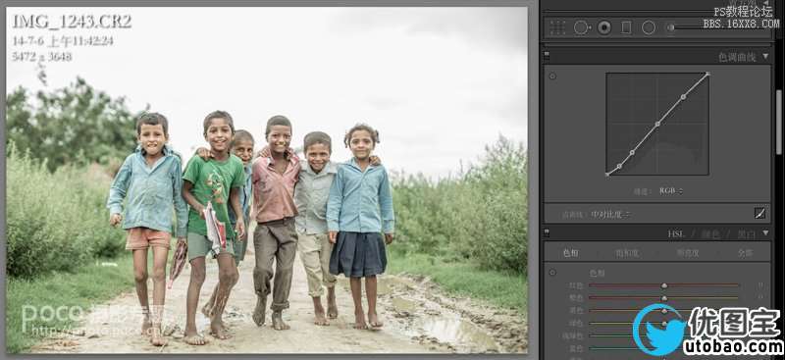Click the red hue slider handle
This screenshot has height=360, width=785.
coord(664,285)
